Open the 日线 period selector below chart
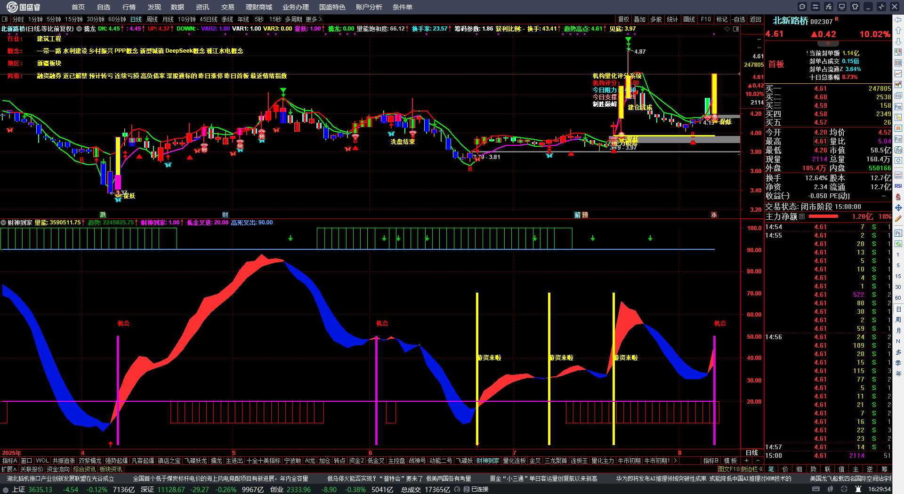Screen dimensions: 904x494 coord(752,453)
